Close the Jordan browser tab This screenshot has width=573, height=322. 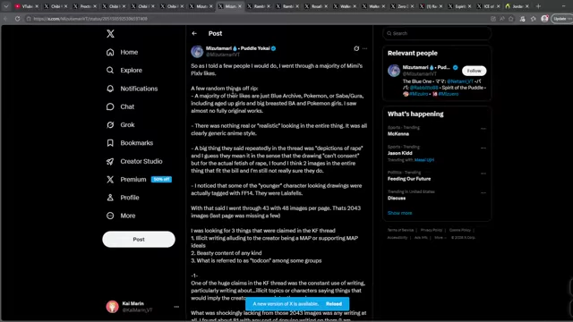[x=527, y=6]
